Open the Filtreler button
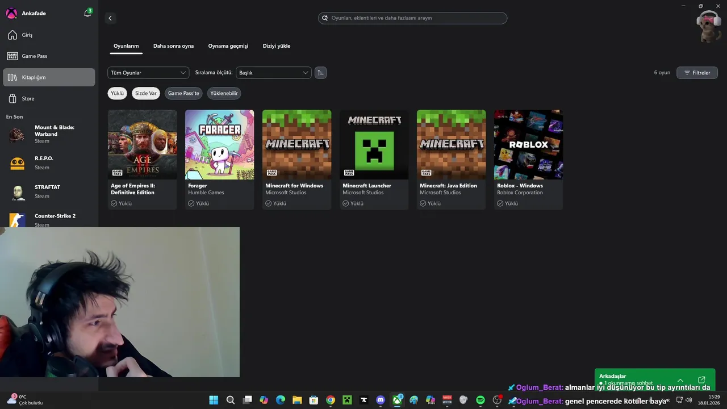 pyautogui.click(x=697, y=73)
